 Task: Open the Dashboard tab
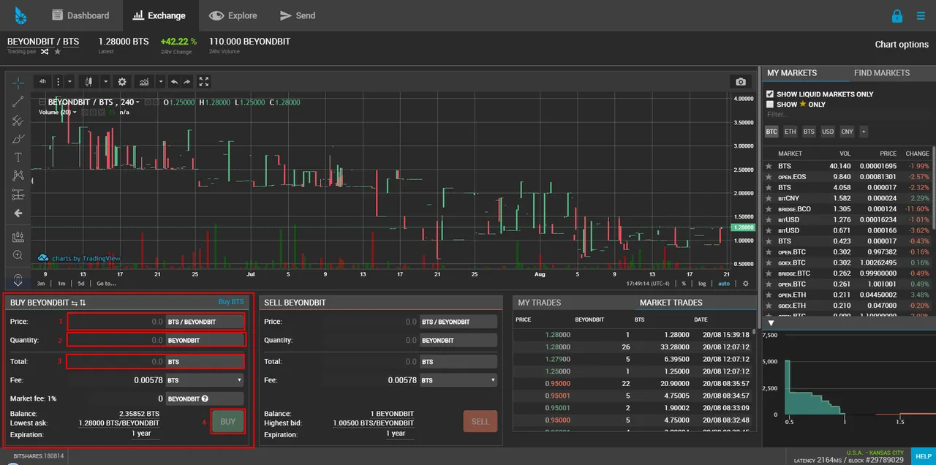point(80,15)
